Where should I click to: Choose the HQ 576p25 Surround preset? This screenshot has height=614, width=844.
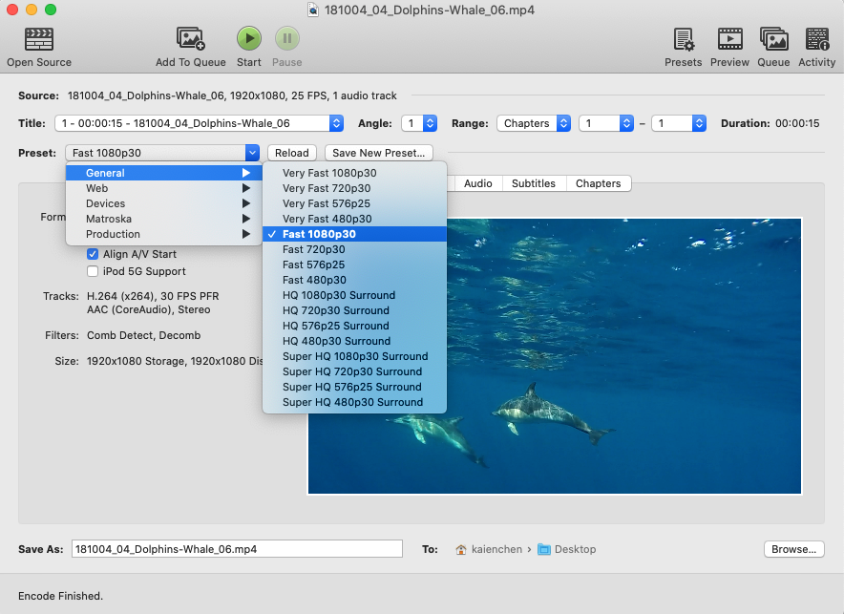coord(355,326)
